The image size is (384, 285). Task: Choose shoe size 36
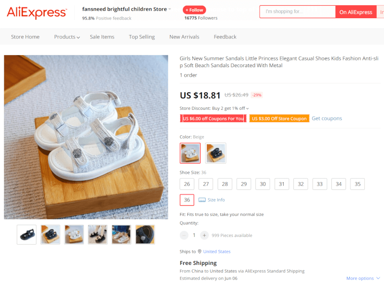(187, 200)
